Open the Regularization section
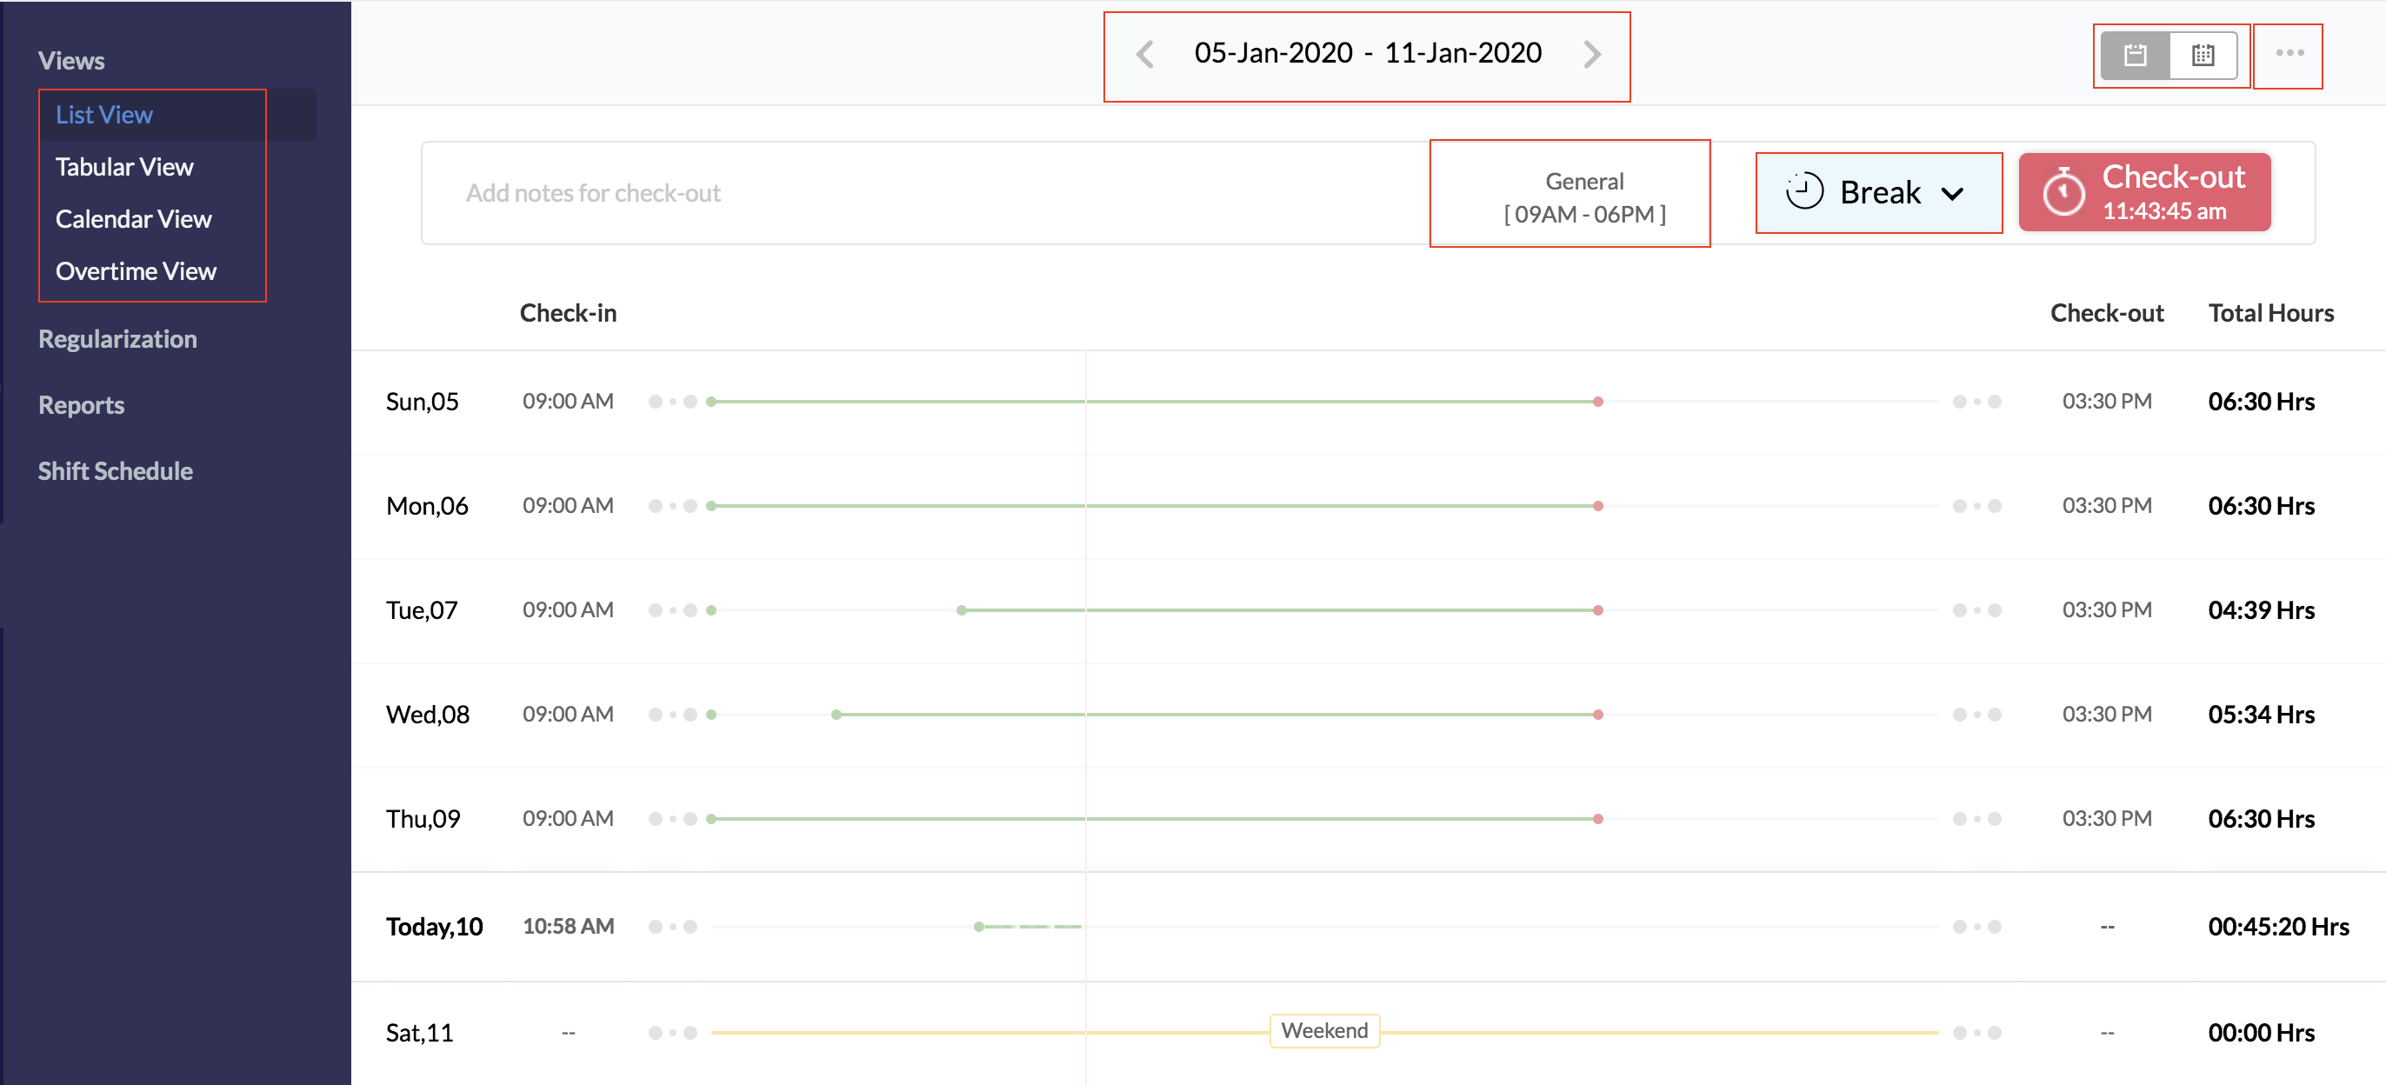Screen dimensions: 2386x1085 click(117, 339)
